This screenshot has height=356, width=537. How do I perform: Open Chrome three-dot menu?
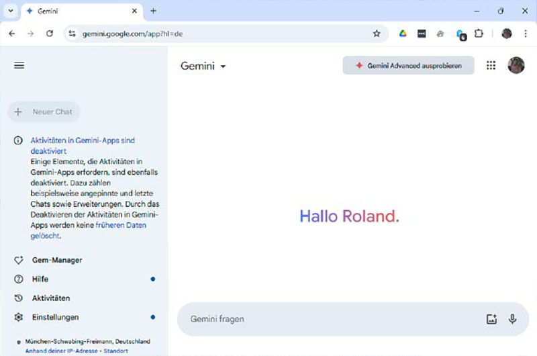(526, 34)
